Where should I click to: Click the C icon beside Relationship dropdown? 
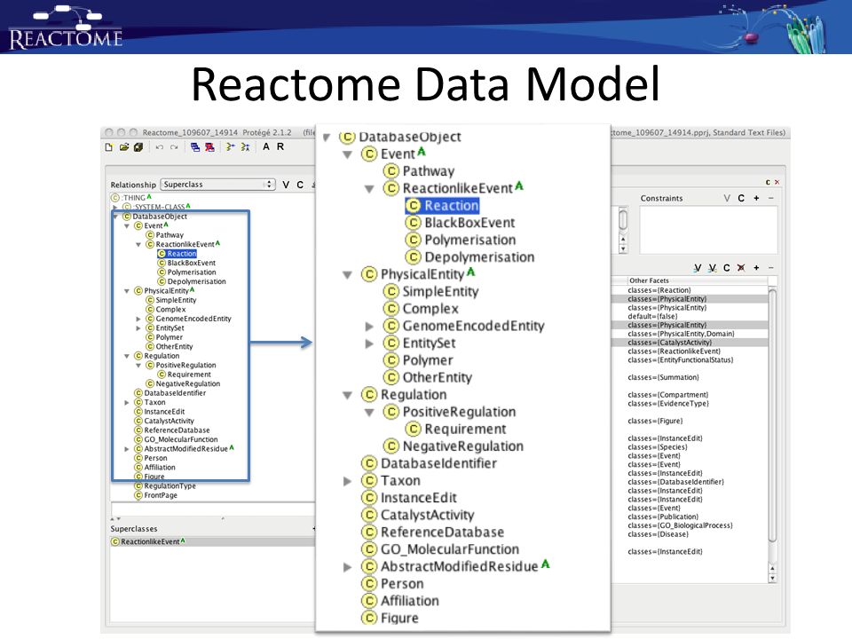[300, 185]
